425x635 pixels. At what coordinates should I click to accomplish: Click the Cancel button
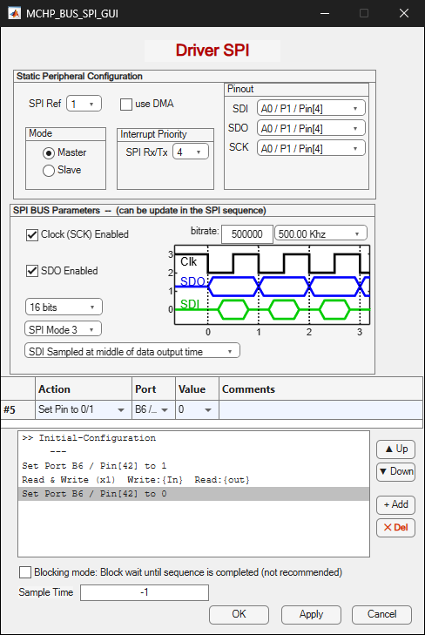tap(381, 614)
